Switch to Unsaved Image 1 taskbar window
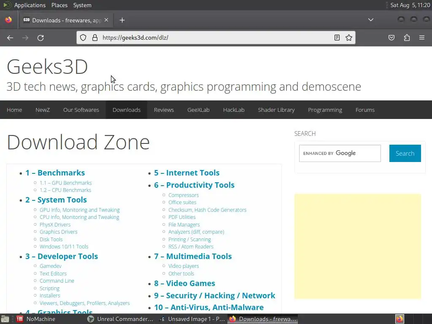Screen dimensions: 432x324 tap(192, 319)
